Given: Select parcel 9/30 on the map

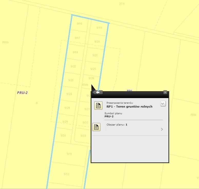Looking at the screenshot, I should pyautogui.click(x=63, y=135).
